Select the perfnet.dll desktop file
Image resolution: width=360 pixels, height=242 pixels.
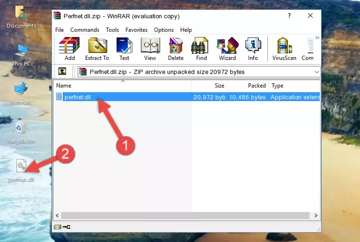pyautogui.click(x=21, y=171)
